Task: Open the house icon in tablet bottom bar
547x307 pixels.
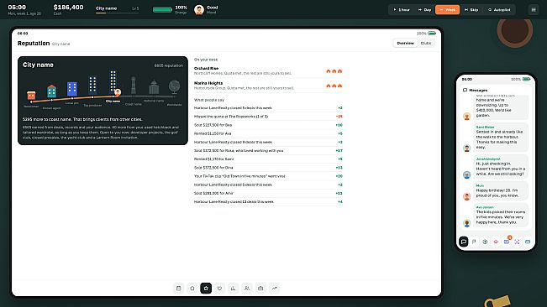Action: click(x=192, y=289)
